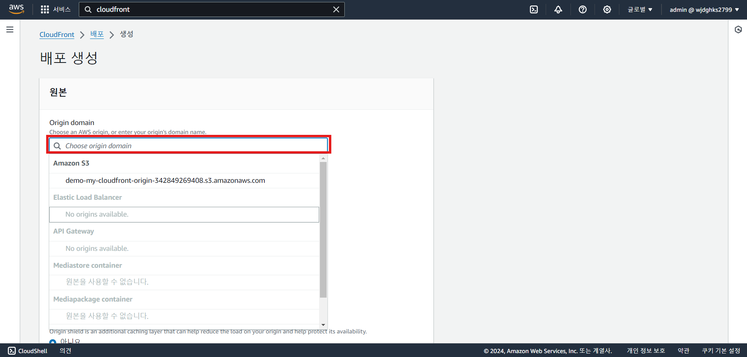This screenshot has height=357, width=747.
Task: Open 쿠키 기본 설정 cookie preferences
Action: point(721,351)
